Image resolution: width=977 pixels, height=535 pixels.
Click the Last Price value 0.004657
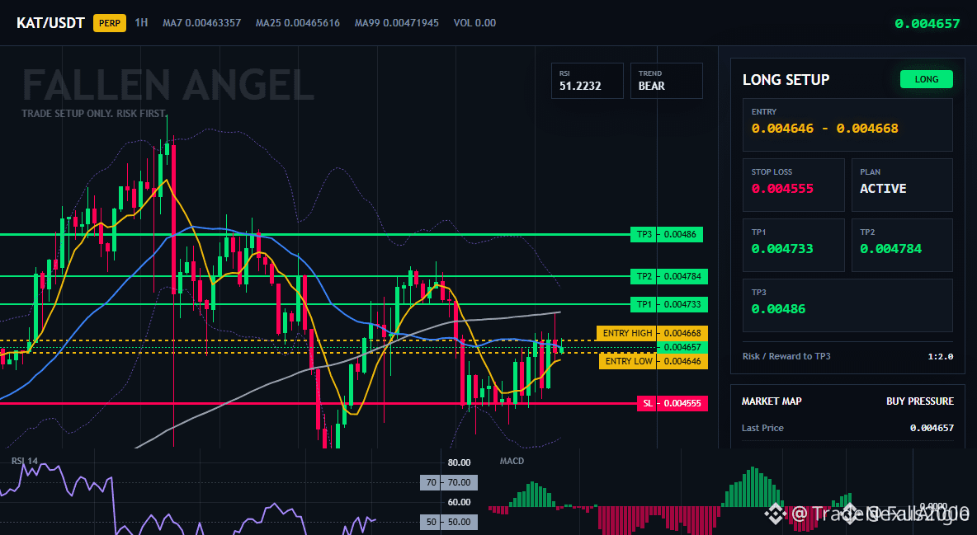932,428
